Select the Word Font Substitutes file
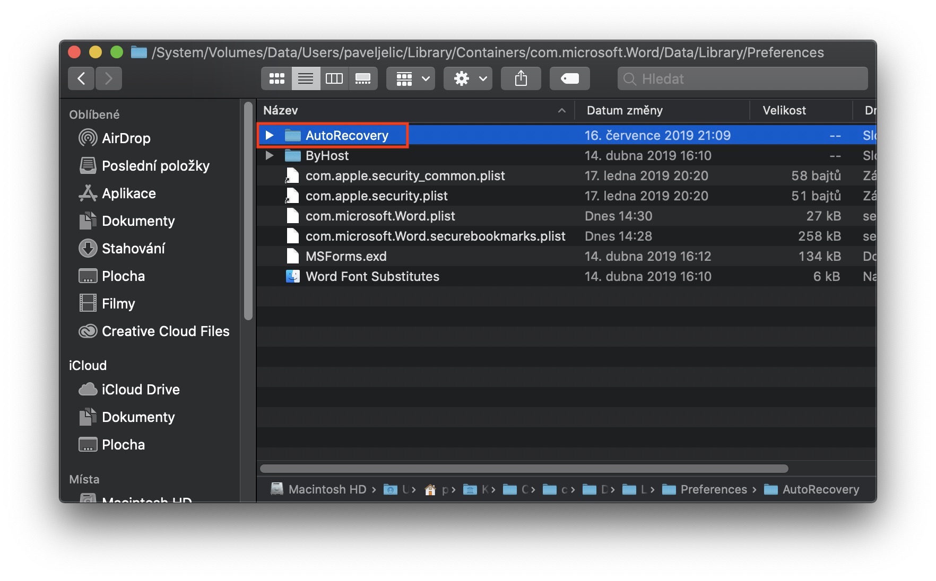Image resolution: width=936 pixels, height=581 pixels. tap(566, 276)
